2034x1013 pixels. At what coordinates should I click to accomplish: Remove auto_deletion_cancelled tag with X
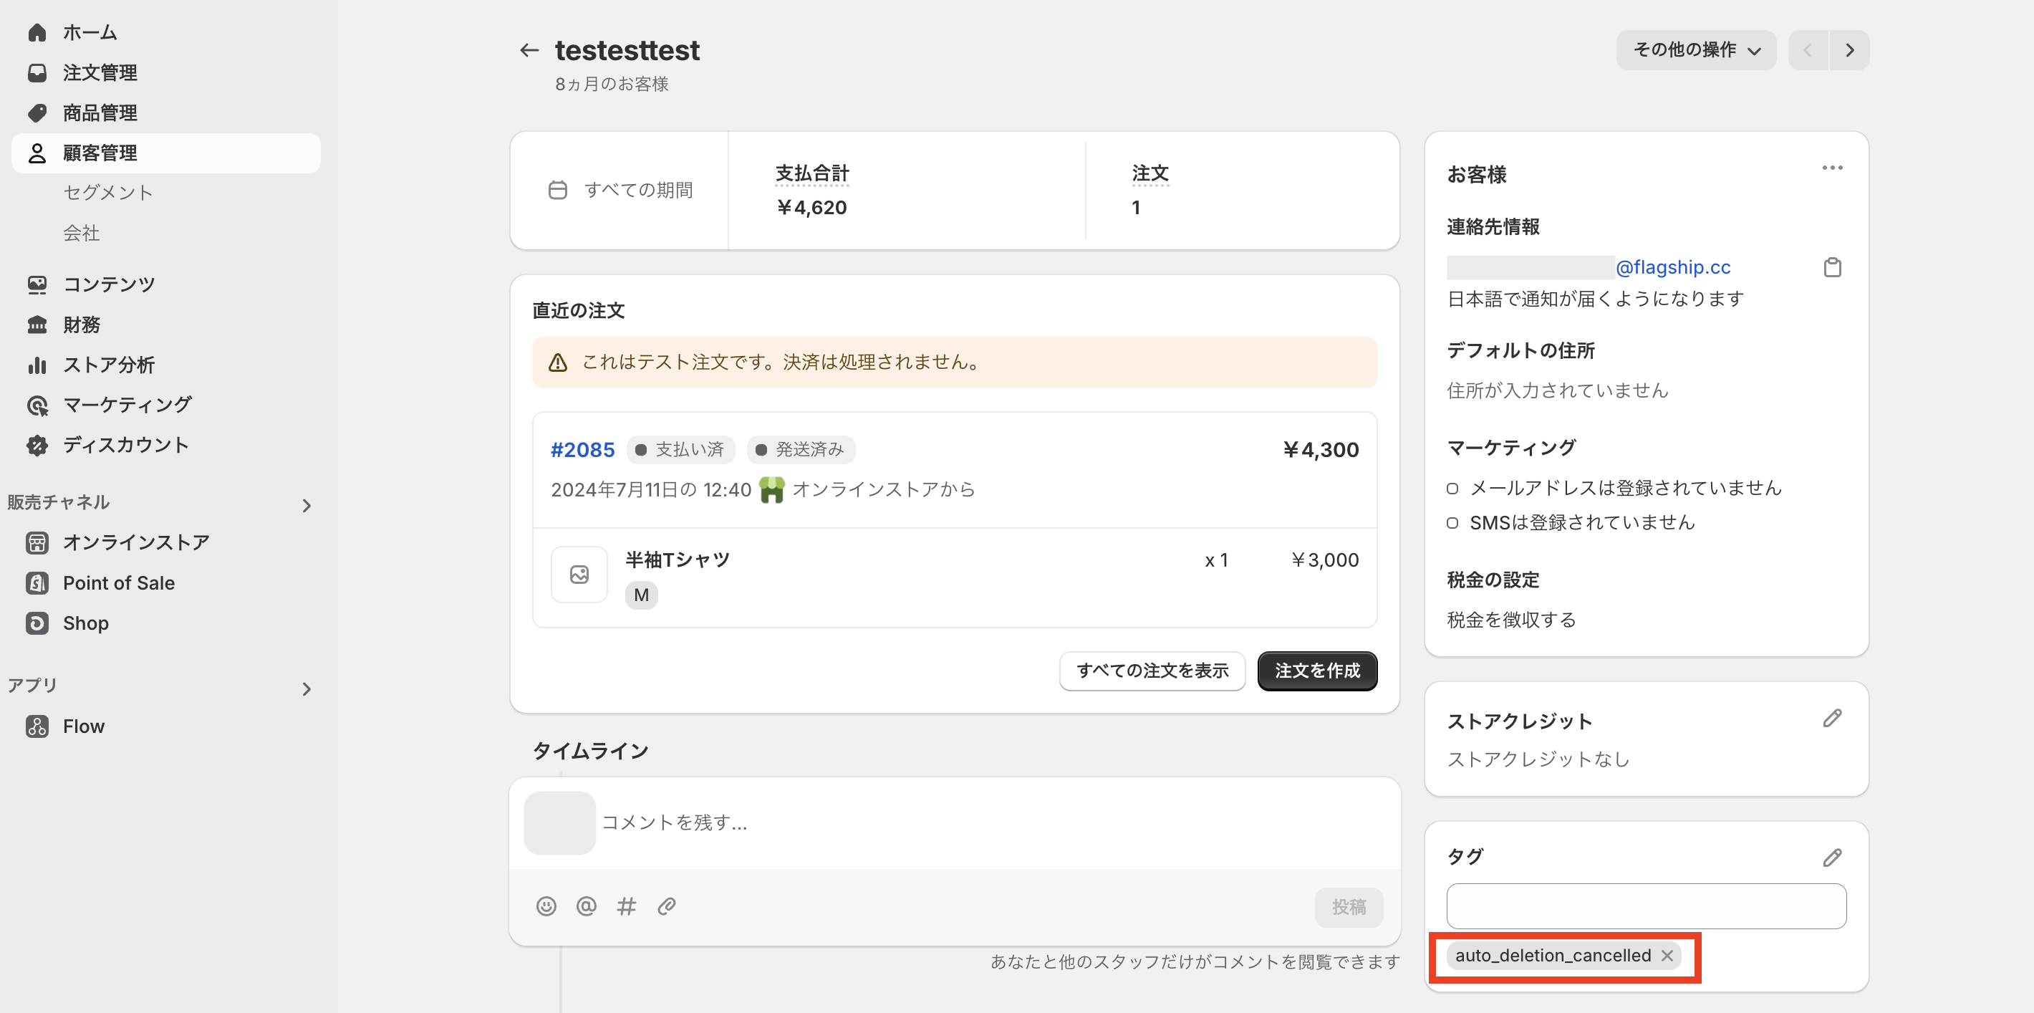pyautogui.click(x=1666, y=956)
